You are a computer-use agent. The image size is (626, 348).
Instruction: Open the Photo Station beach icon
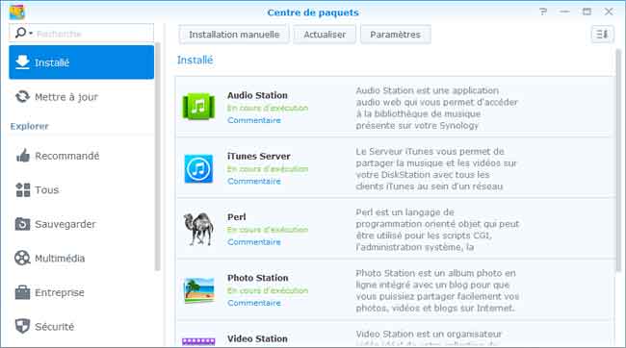tap(198, 290)
